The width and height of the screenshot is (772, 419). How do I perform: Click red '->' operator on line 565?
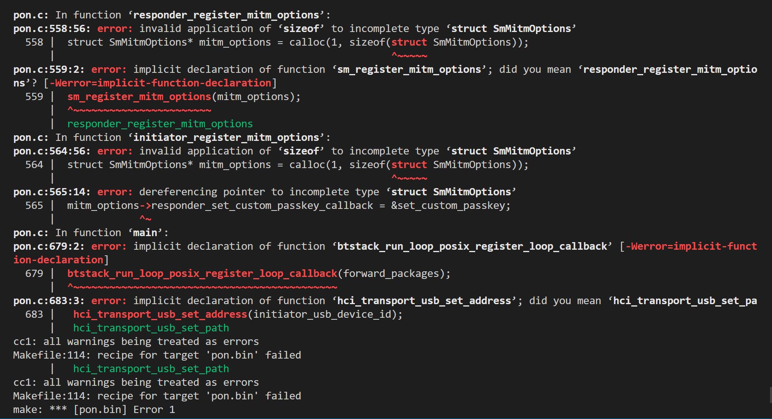tap(145, 206)
